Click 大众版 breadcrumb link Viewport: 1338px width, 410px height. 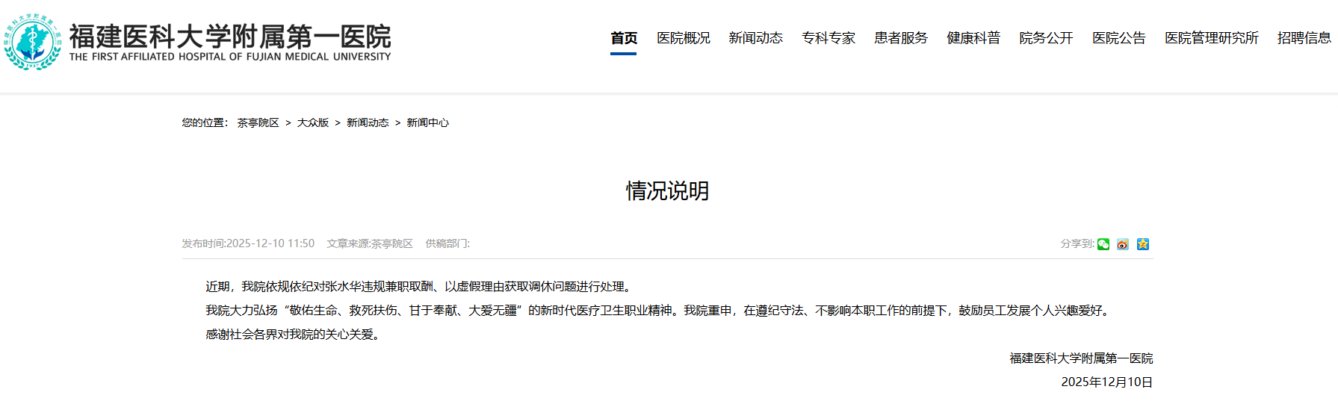pos(312,122)
